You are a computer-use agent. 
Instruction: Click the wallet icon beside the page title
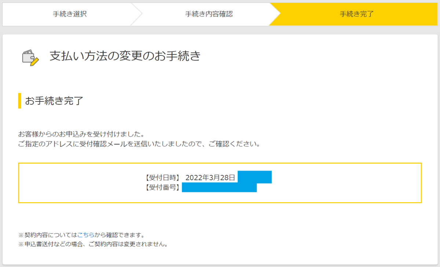(x=27, y=55)
